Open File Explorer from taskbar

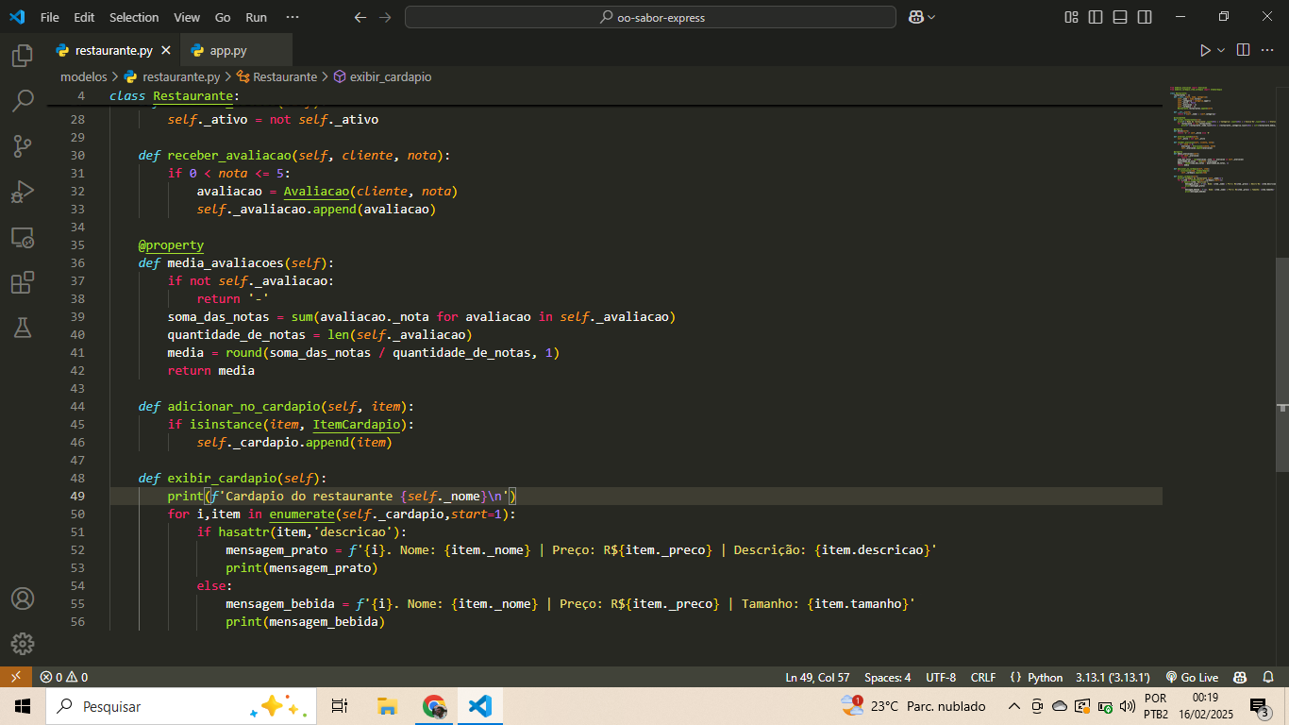tap(387, 706)
